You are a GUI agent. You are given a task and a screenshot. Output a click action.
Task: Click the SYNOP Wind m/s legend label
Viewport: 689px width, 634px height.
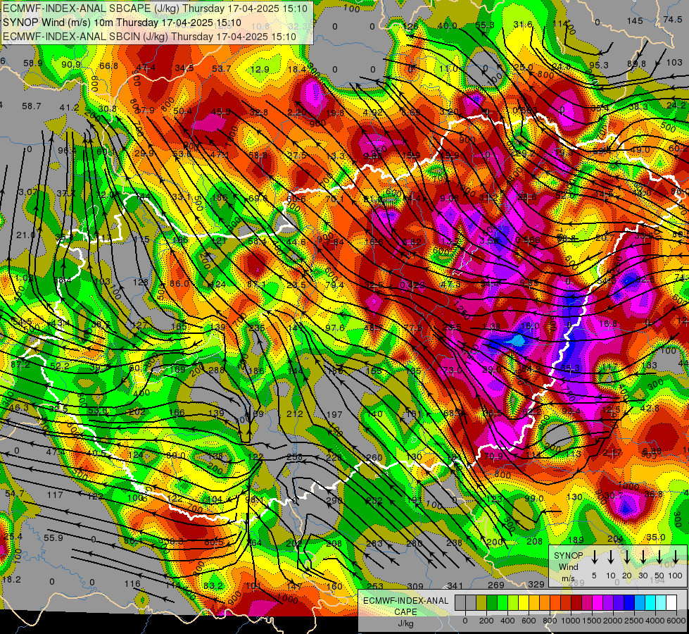tap(568, 566)
